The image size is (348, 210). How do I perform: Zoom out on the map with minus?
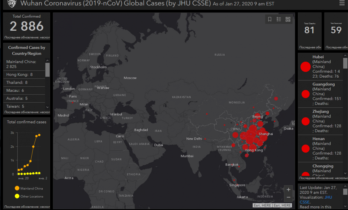[x=288, y=198]
